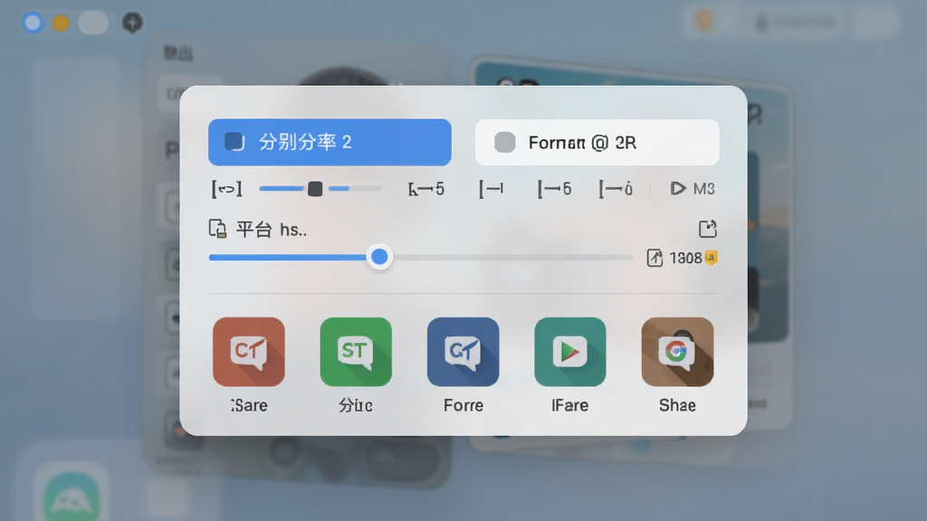Click the document icon beside 平台

217,229
